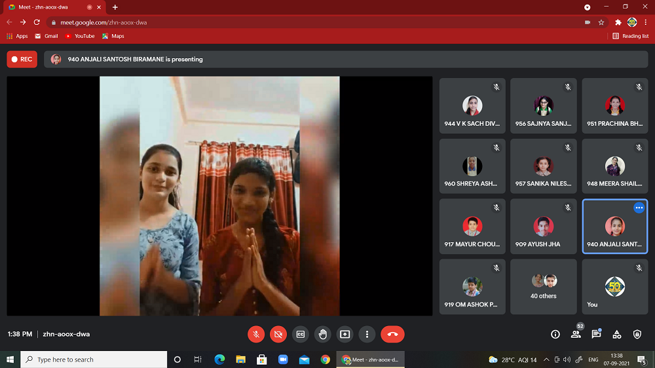Click the Windows taskbar search box
The height and width of the screenshot is (368, 655).
94,359
